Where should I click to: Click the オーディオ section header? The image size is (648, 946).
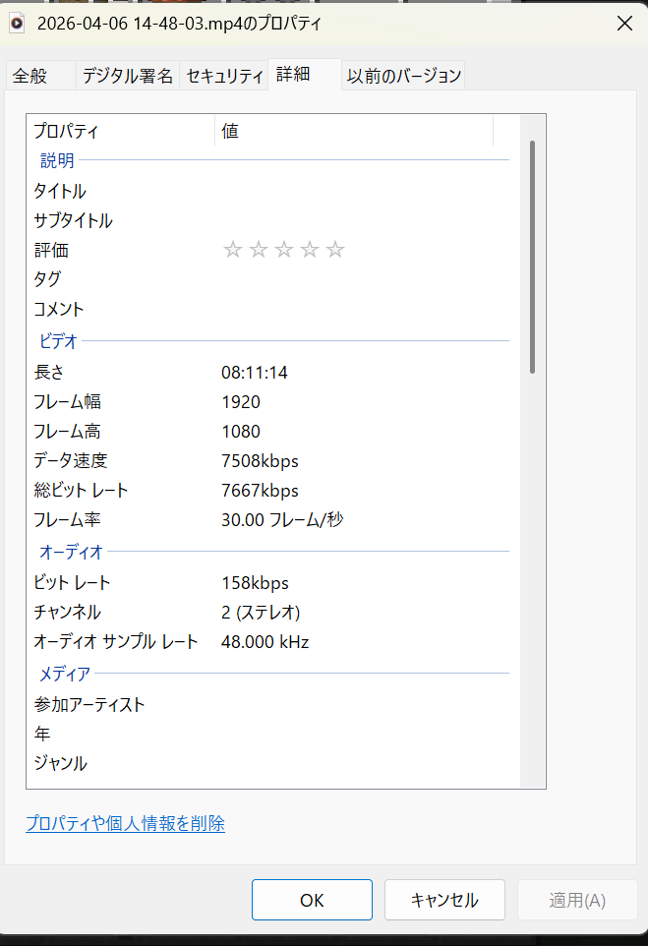pos(71,552)
